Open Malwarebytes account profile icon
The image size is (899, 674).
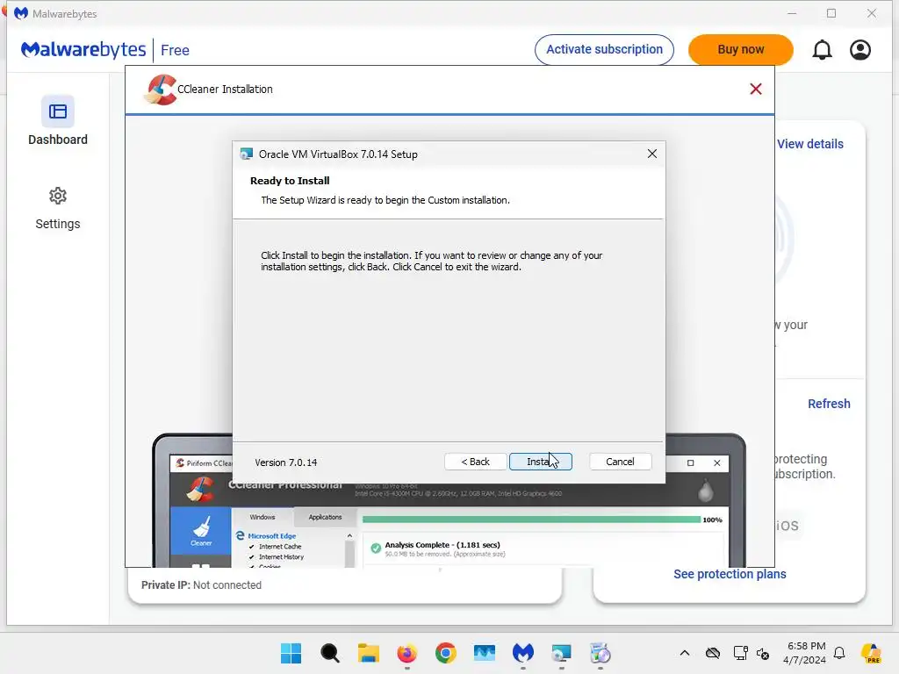(860, 50)
